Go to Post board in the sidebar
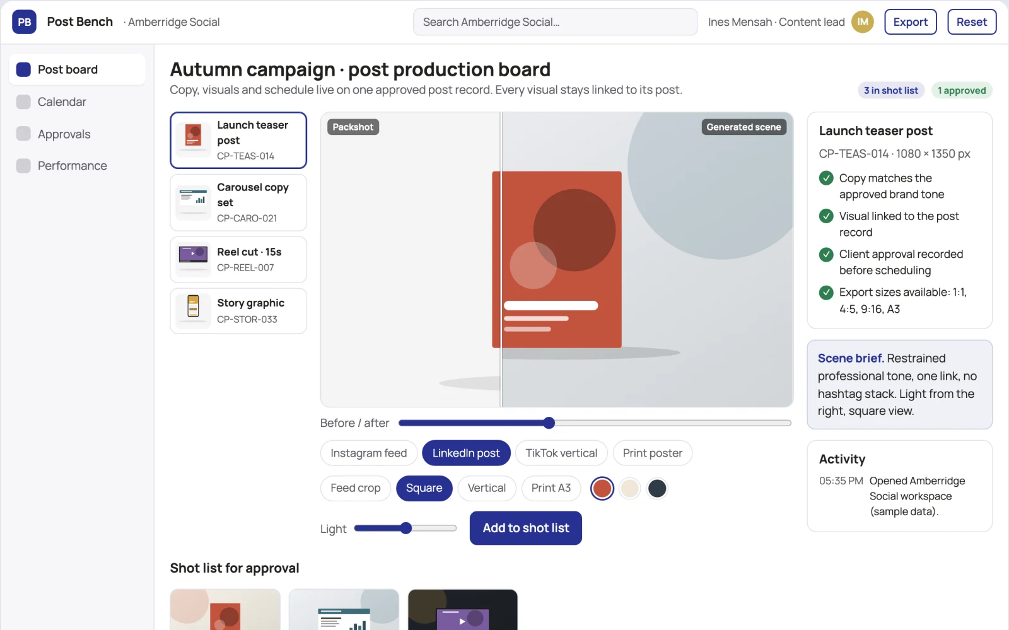 (78, 69)
